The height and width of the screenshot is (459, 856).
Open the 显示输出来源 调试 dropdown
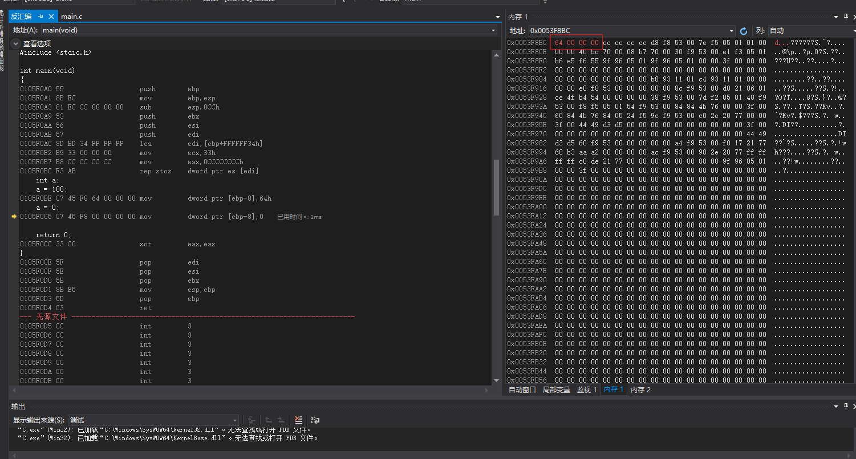pos(153,420)
